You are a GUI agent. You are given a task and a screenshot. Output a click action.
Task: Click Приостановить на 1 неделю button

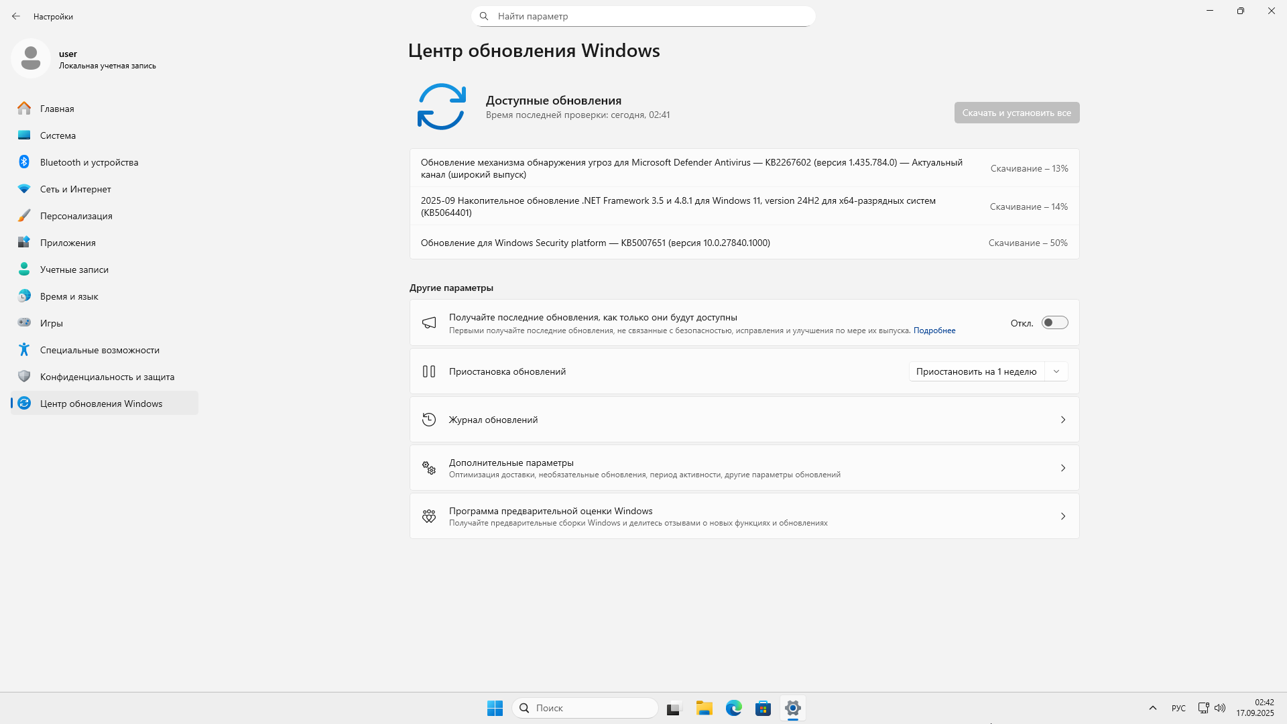point(977,371)
